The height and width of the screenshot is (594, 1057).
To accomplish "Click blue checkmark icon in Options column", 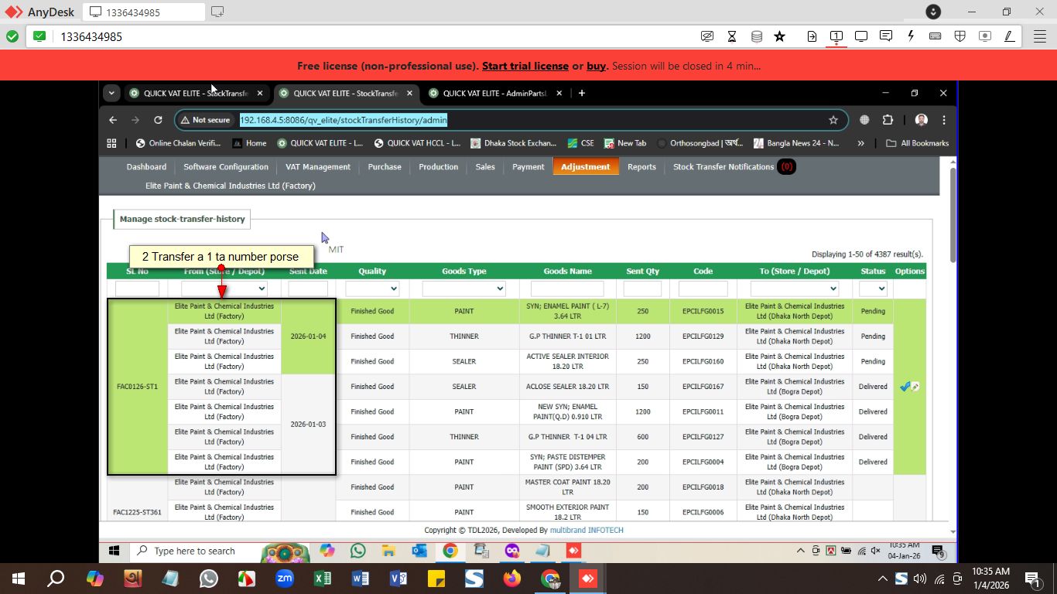I will (905, 387).
